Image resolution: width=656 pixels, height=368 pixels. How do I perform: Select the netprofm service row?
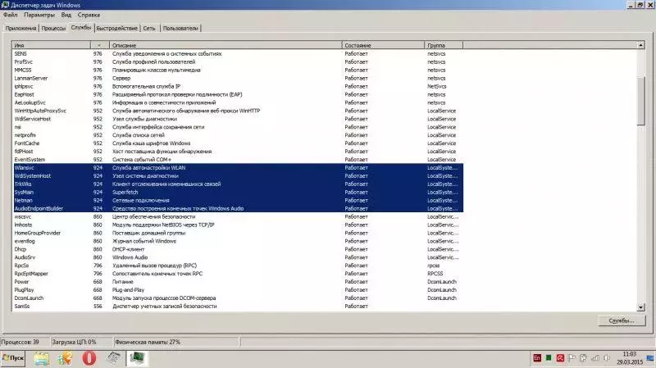tap(238, 135)
